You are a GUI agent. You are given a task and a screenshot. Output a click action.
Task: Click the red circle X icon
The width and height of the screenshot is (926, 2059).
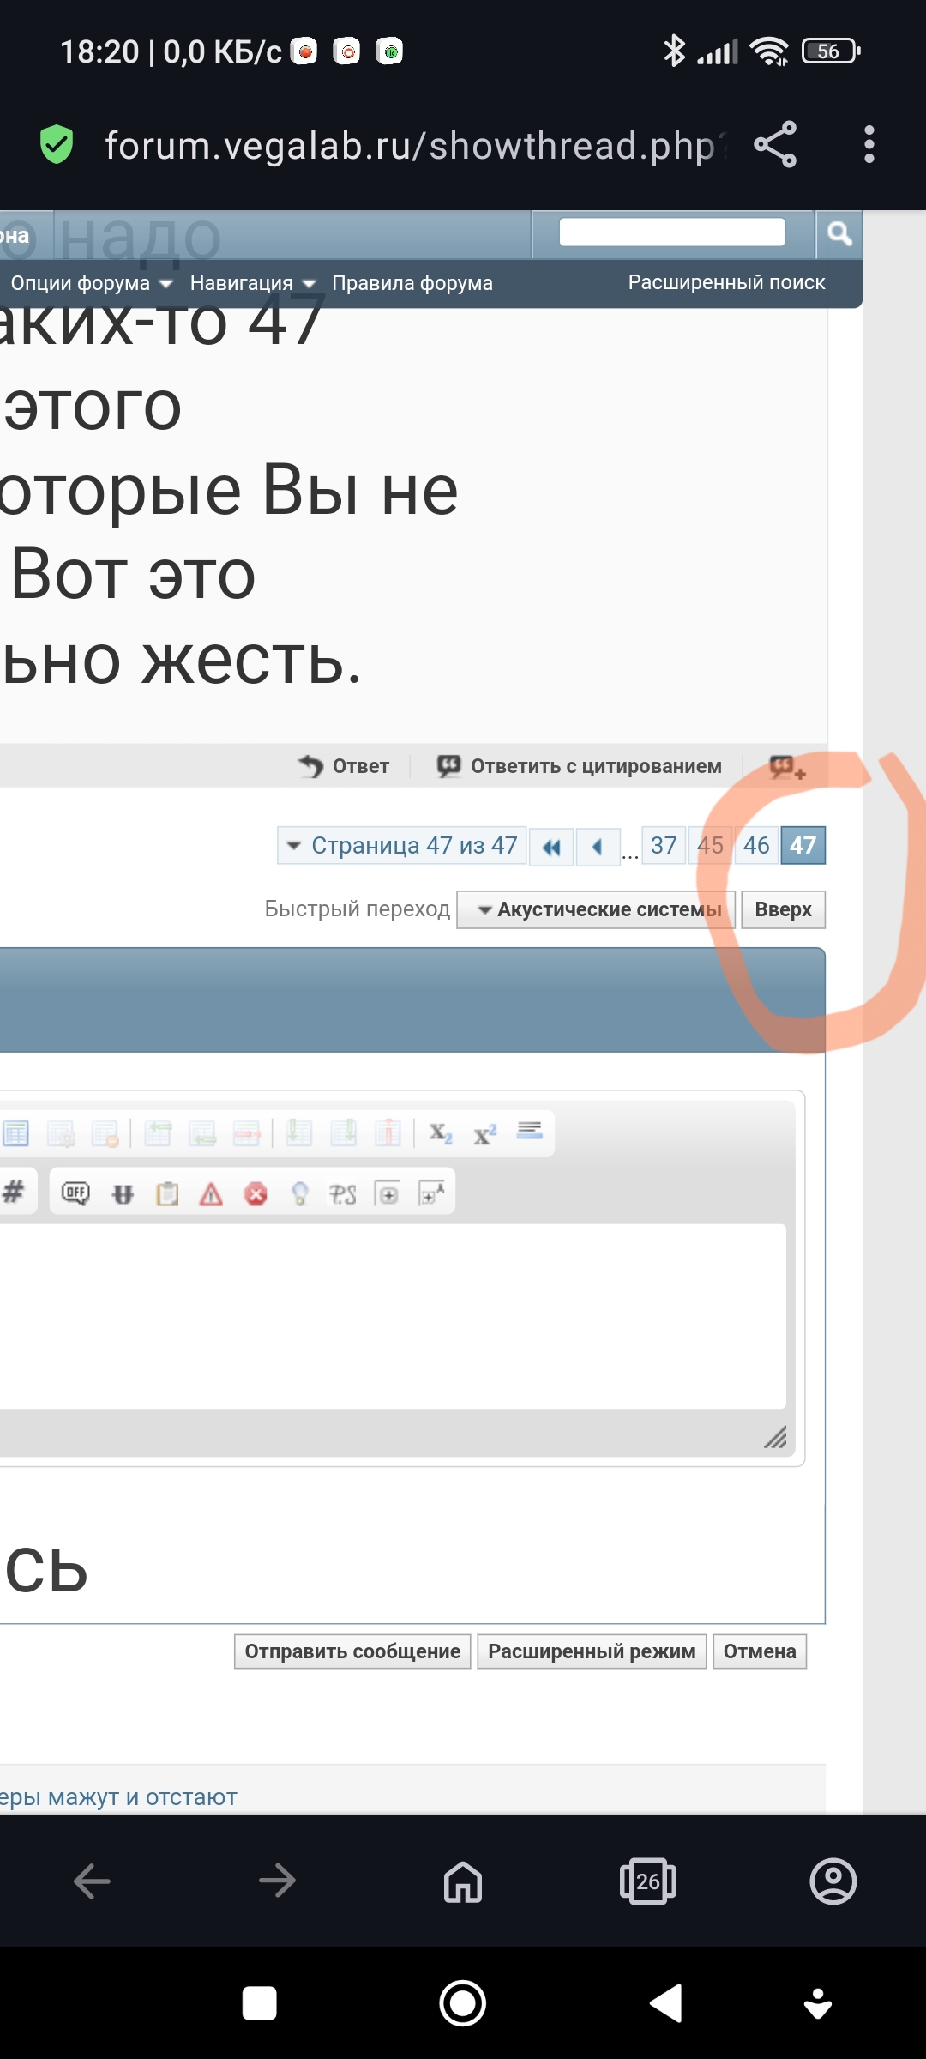tap(256, 1193)
